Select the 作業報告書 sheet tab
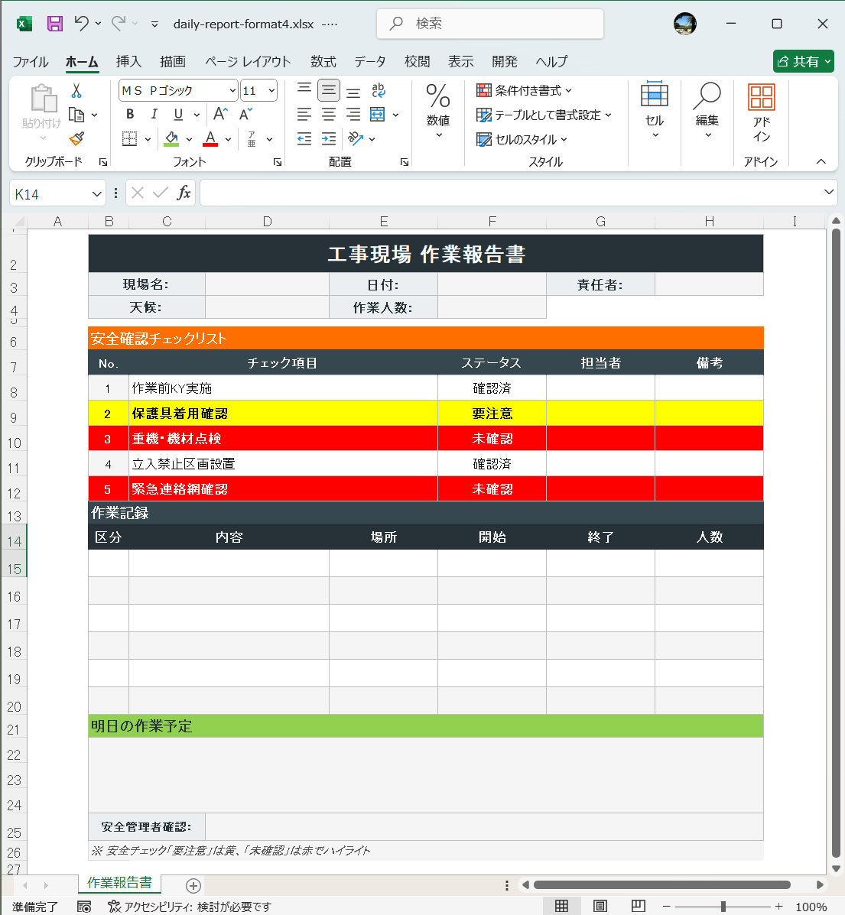 [120, 883]
